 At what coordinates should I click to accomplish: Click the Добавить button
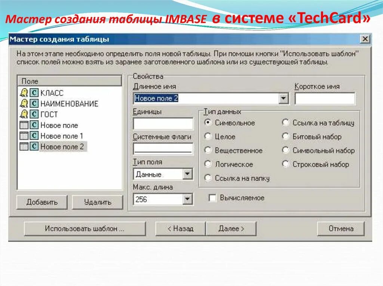point(42,202)
